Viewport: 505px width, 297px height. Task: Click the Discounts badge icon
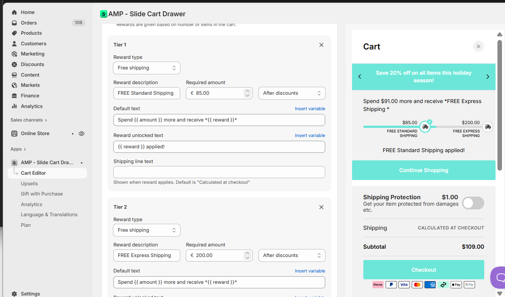pos(14,65)
